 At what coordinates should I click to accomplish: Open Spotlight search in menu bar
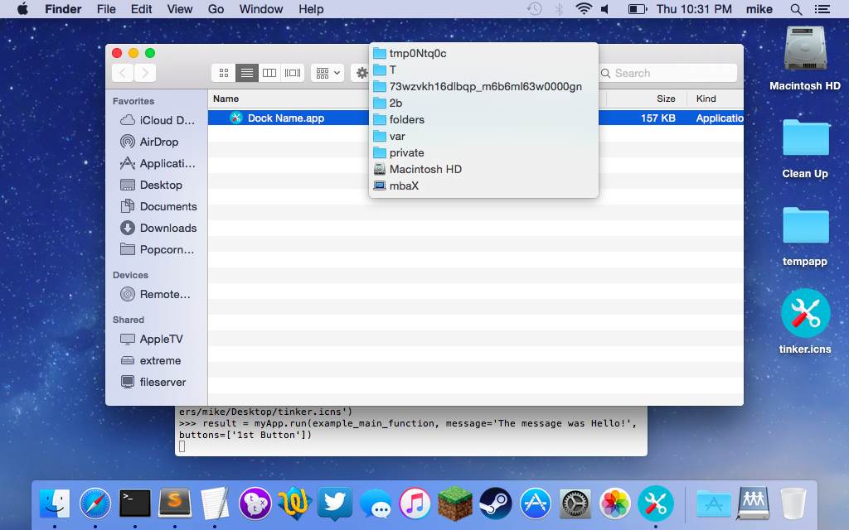coord(796,9)
